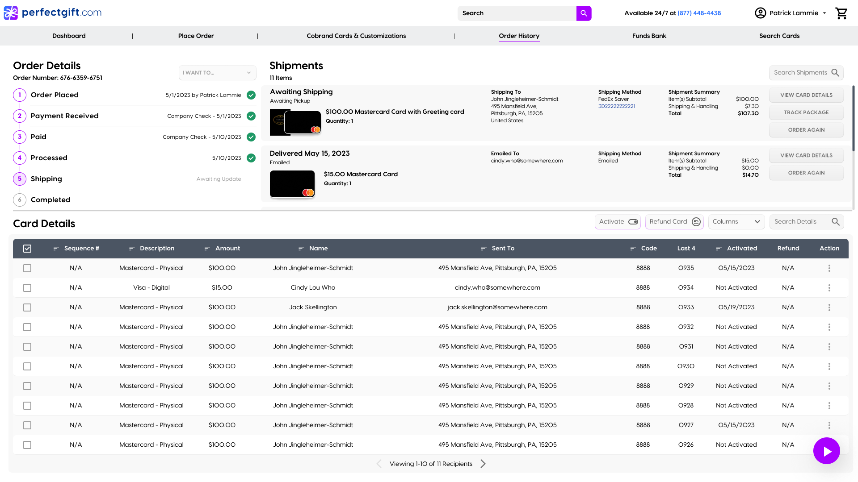Expand the Patrick Lammie account menu arrow

point(824,13)
